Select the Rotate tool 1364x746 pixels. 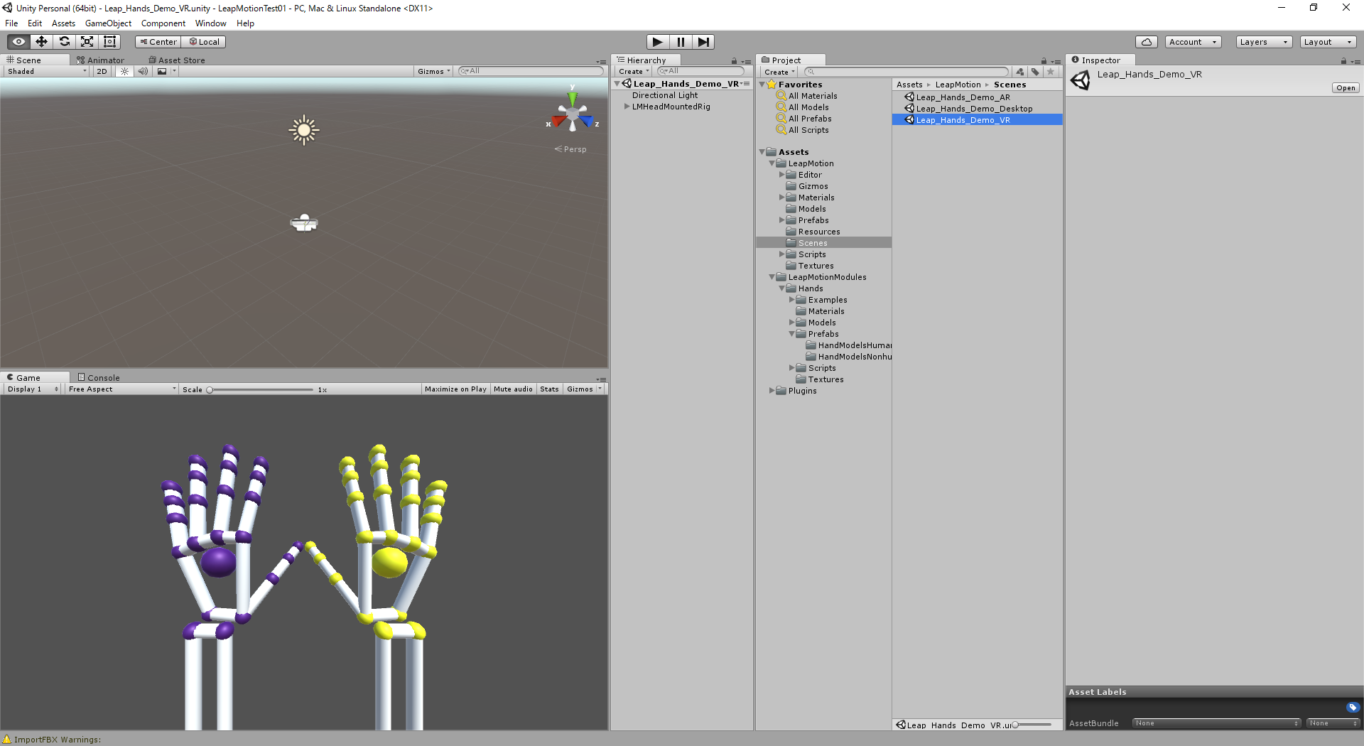click(x=64, y=41)
